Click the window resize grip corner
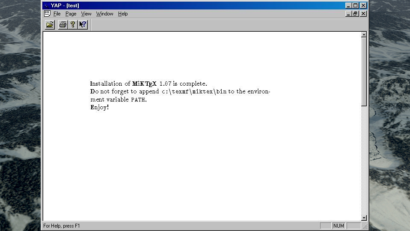 (x=365, y=226)
